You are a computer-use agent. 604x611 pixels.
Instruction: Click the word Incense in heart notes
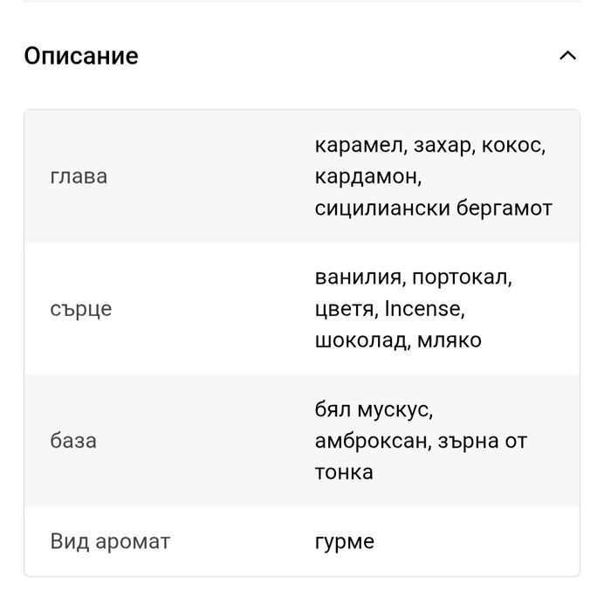point(424,309)
